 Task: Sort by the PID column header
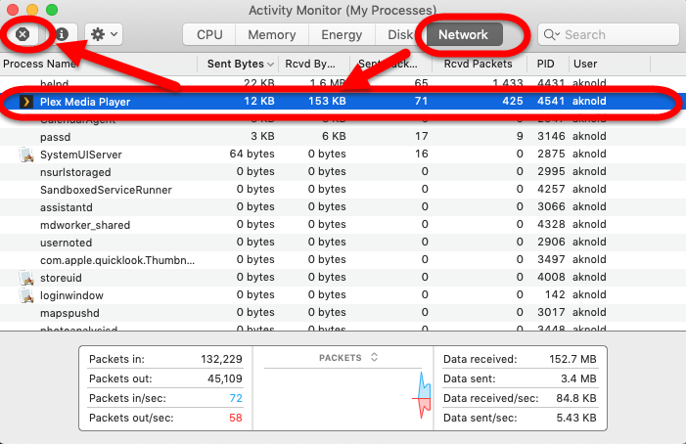coord(545,64)
